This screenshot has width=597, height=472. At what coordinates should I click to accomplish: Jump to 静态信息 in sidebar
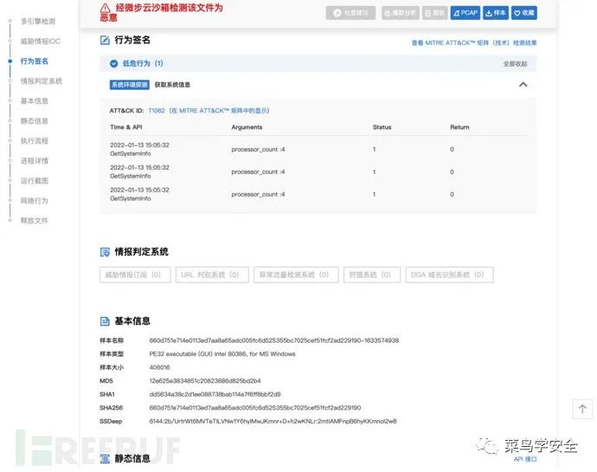point(35,121)
